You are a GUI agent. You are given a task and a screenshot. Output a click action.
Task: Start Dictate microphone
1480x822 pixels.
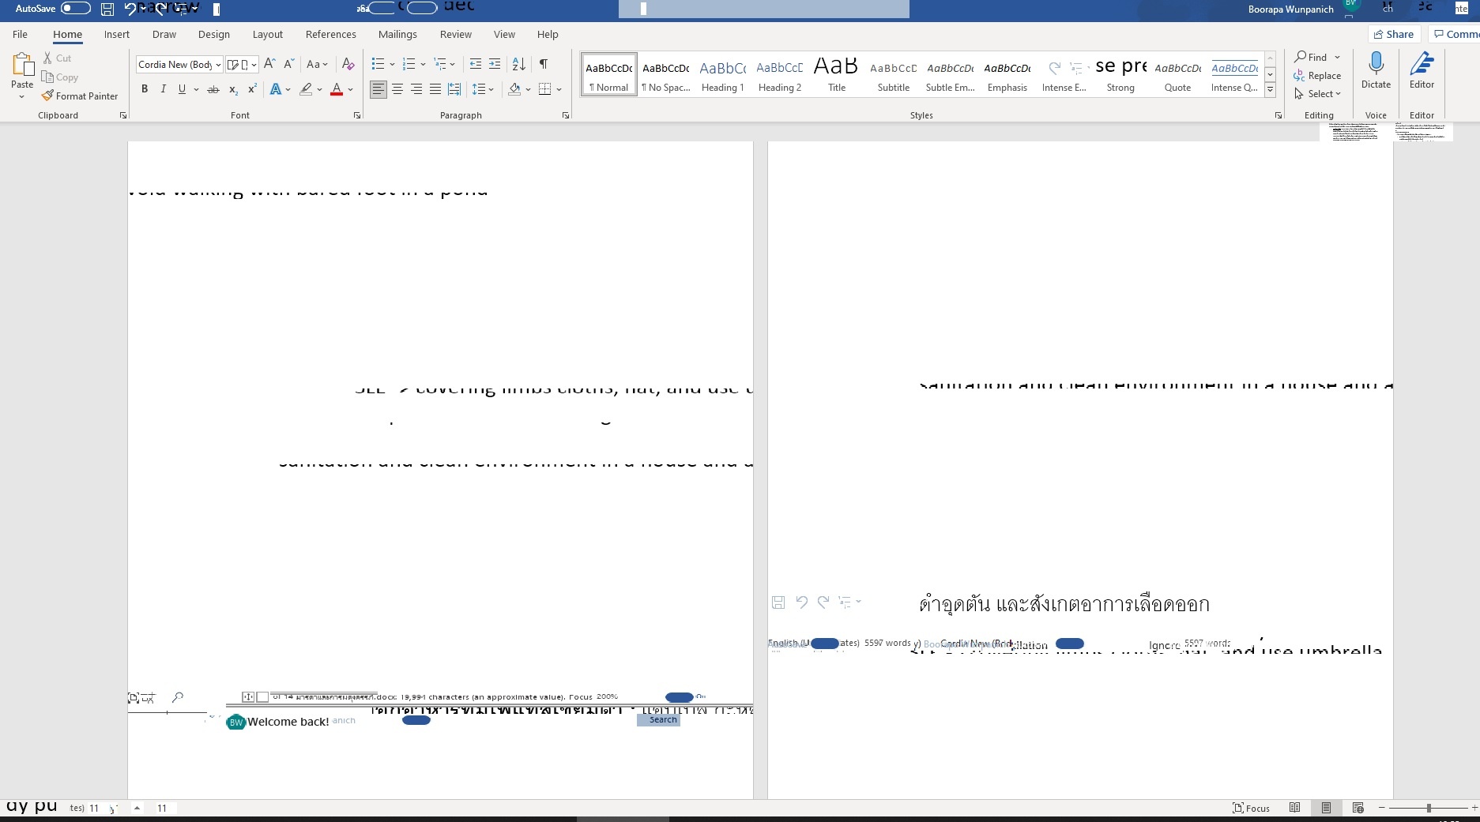tap(1376, 70)
